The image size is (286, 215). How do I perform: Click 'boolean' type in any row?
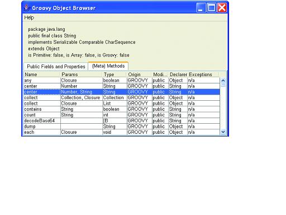115,81
